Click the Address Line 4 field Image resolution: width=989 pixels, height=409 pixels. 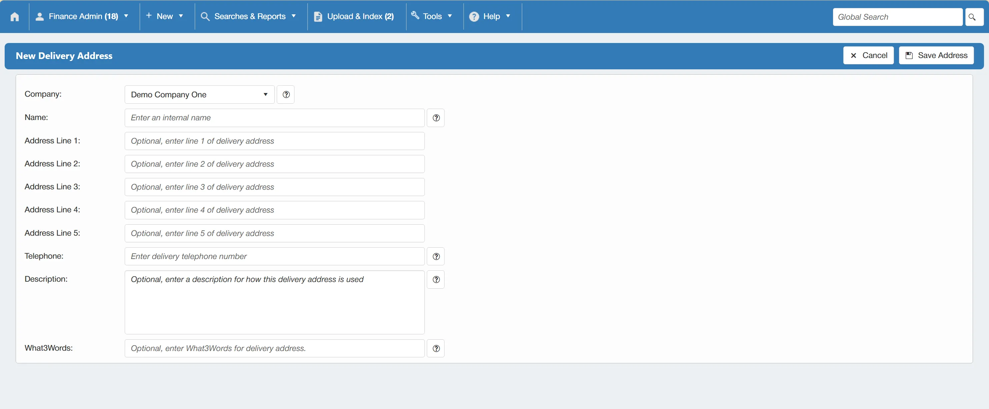pyautogui.click(x=274, y=210)
